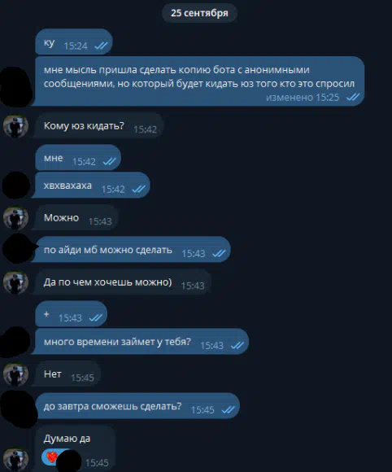Click checkmarks on the "мне" message
This screenshot has height=472, width=392.
tap(109, 161)
